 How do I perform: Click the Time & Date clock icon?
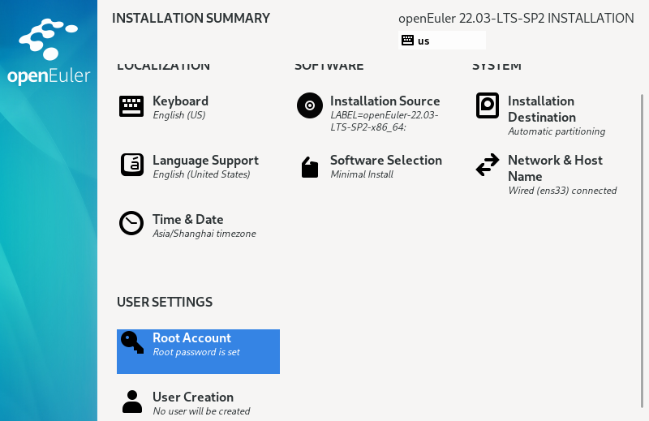131,223
